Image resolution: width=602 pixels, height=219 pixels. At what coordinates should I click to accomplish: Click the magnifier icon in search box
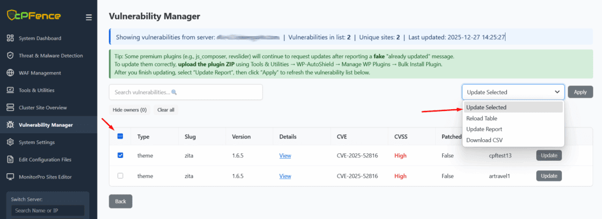tap(174, 92)
